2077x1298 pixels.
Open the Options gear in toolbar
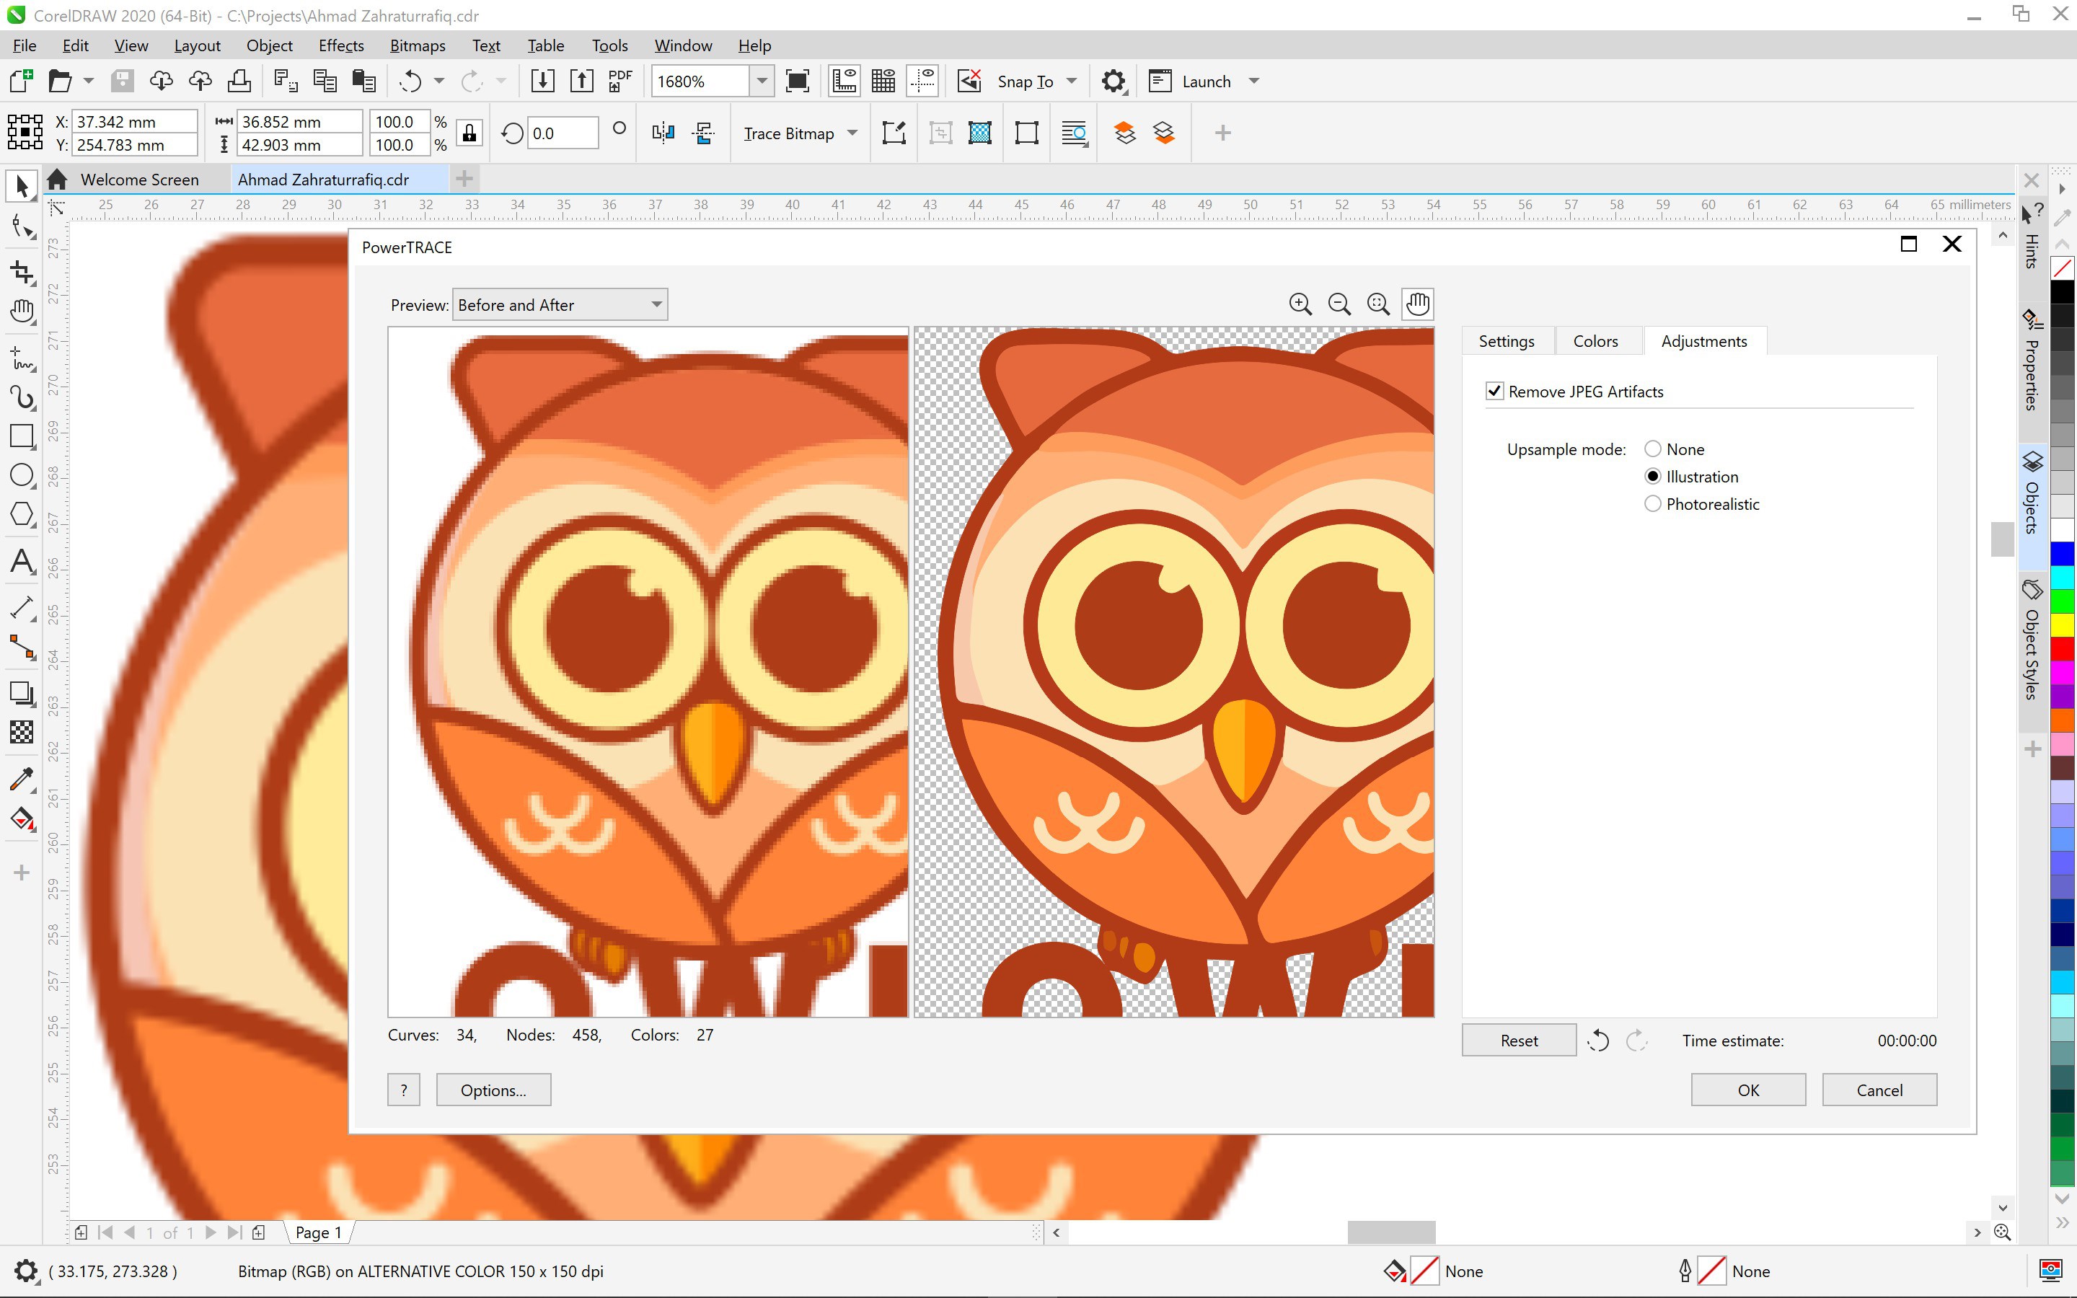[1114, 81]
